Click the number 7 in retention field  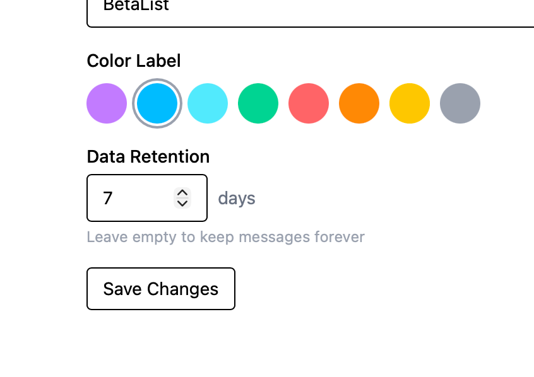[108, 199]
